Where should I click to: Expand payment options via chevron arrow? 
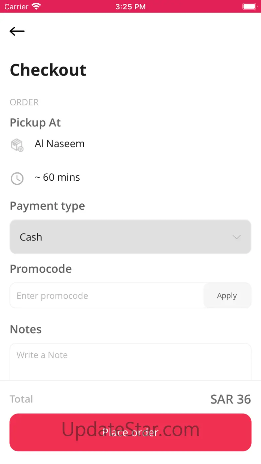(237, 237)
